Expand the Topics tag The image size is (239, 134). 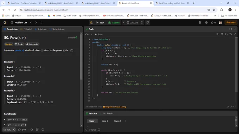point(19,44)
